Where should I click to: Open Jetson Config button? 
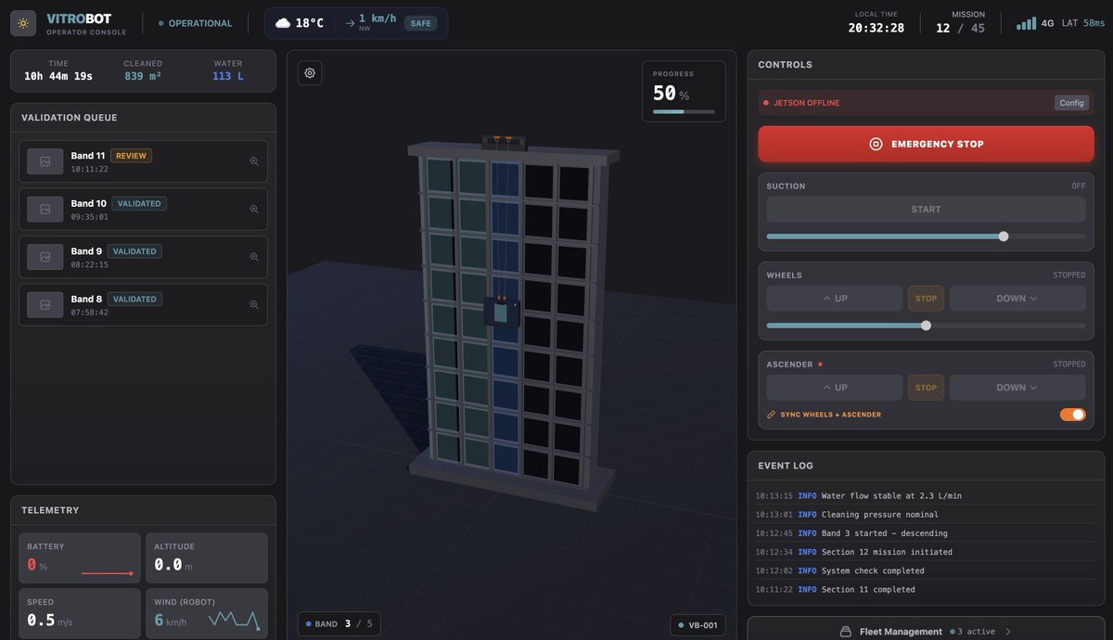[1071, 103]
